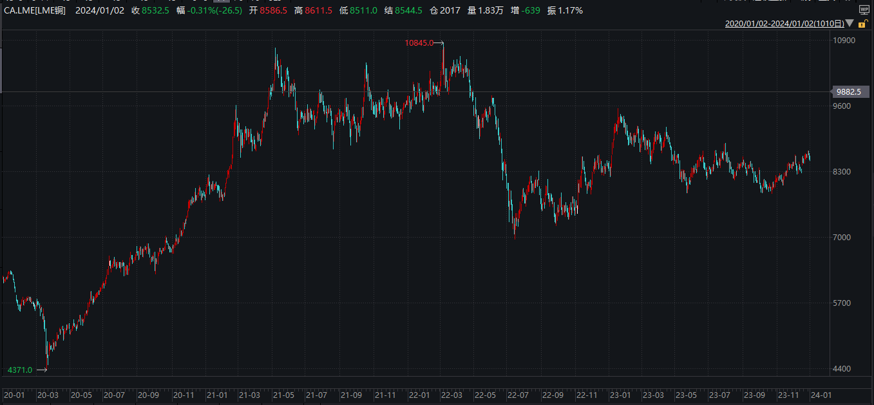Click the 2020/01/02-2024/01/02(1010日) date range link
The image size is (874, 405).
784,24
